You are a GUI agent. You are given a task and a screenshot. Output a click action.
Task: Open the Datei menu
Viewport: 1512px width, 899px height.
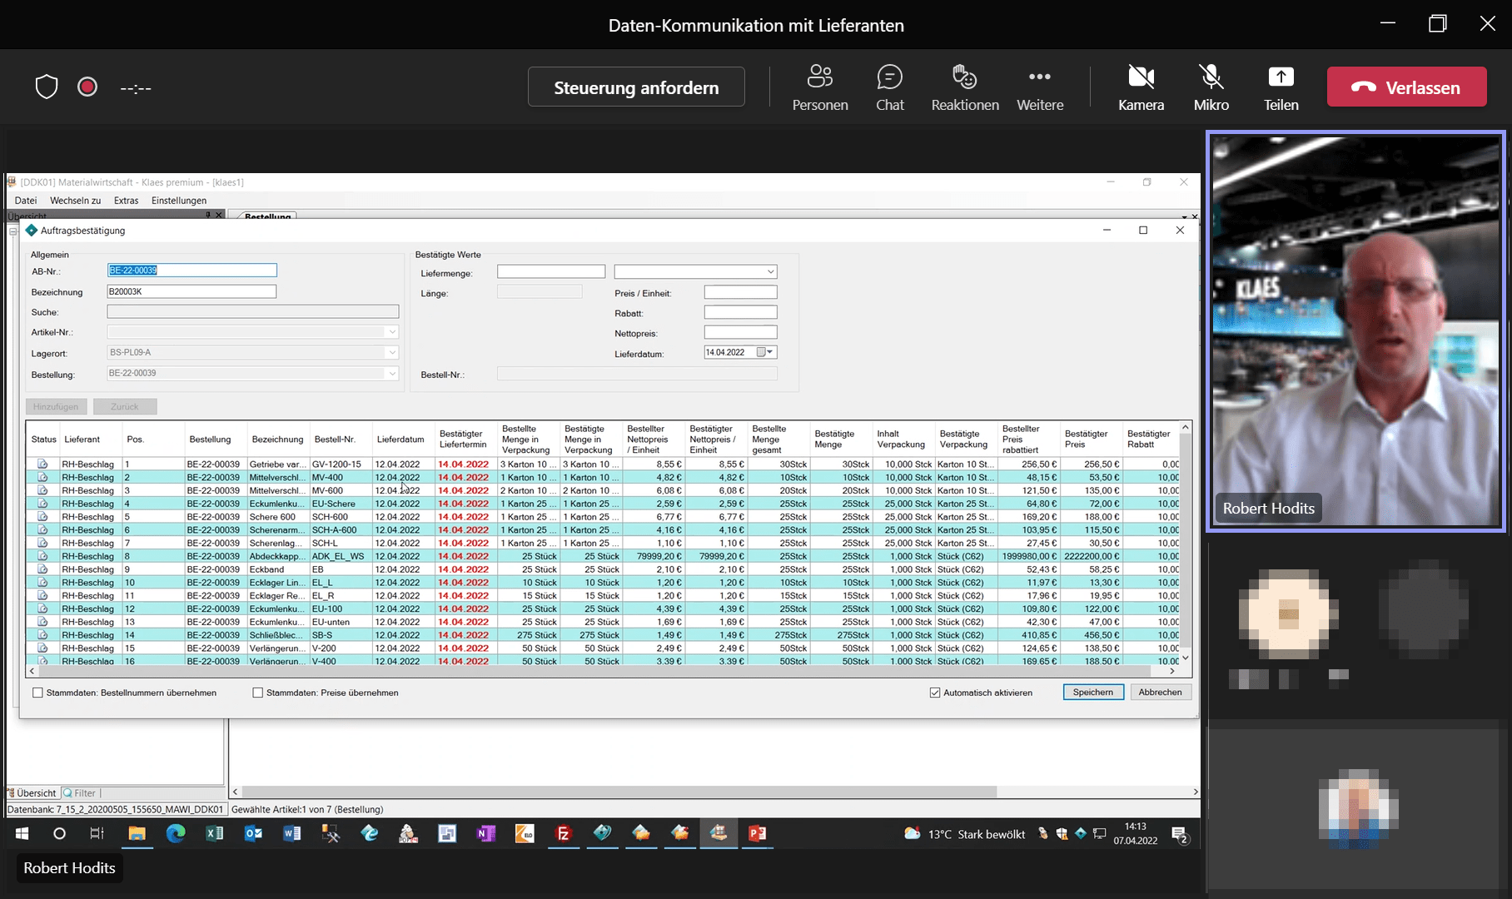(x=26, y=200)
